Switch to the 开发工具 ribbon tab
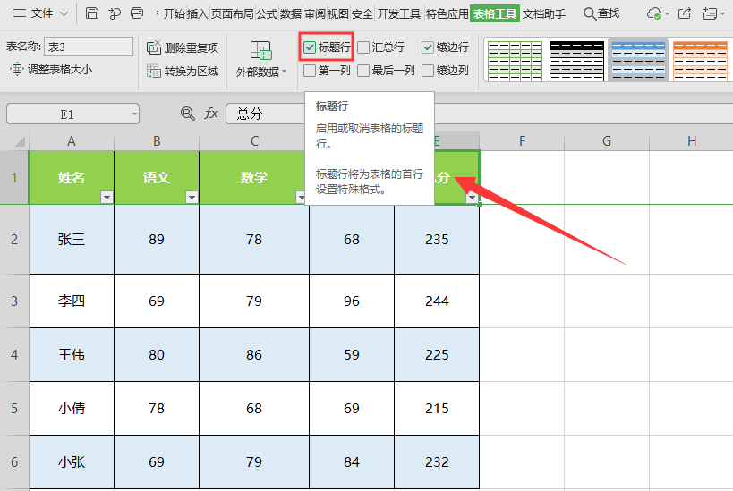Image resolution: width=733 pixels, height=491 pixels. coord(399,13)
